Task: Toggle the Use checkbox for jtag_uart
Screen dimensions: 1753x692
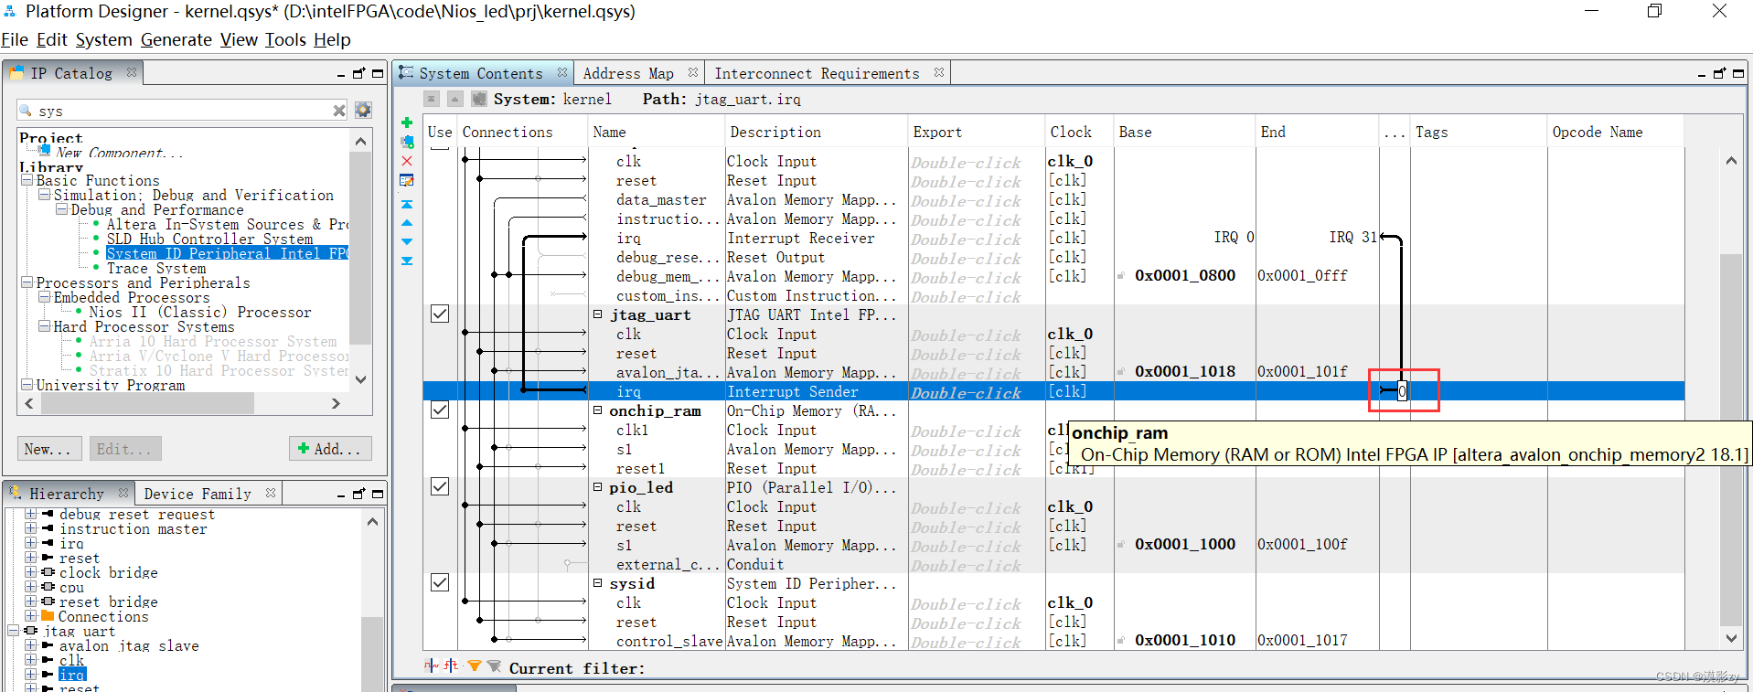Action: pyautogui.click(x=440, y=314)
